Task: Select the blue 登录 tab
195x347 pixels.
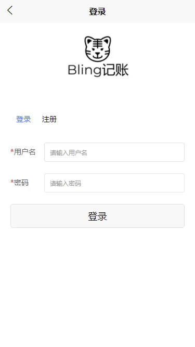Action: pyautogui.click(x=23, y=119)
